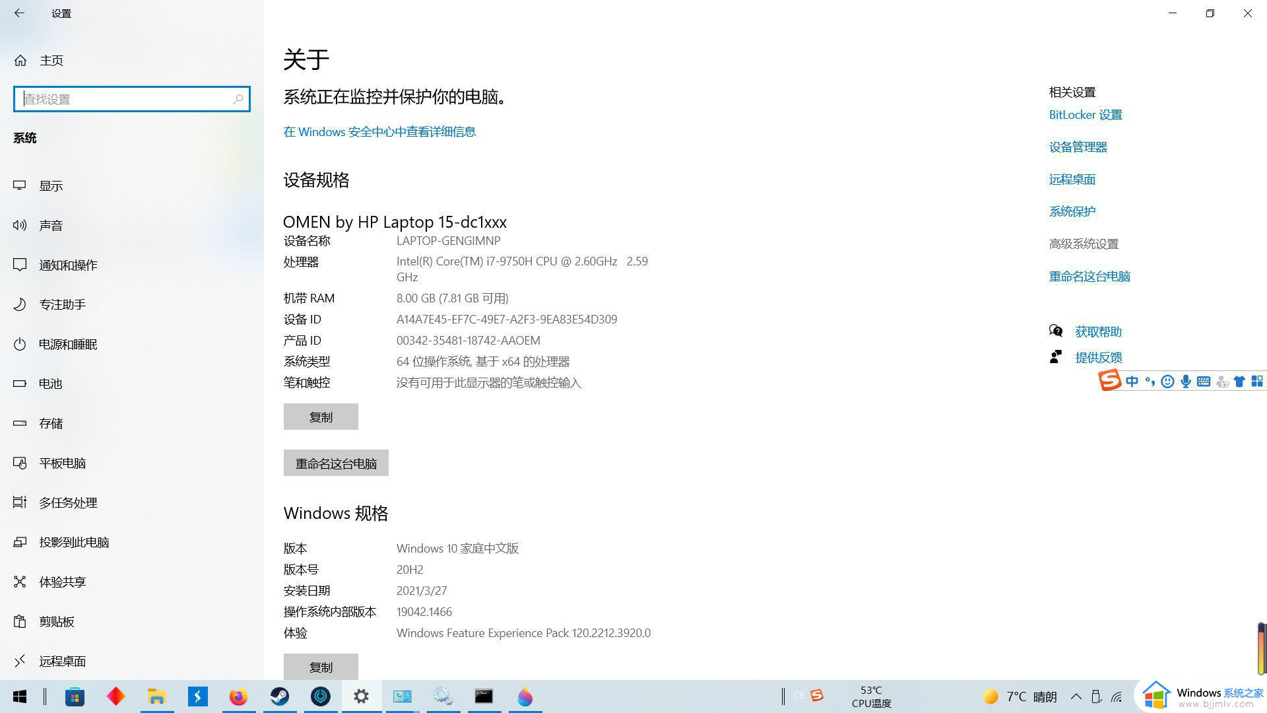Copy Windows specifications with lower 复制 button
1267x713 pixels.
click(321, 667)
